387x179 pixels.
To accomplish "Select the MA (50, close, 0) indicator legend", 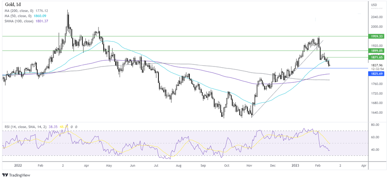I will [x=18, y=15].
